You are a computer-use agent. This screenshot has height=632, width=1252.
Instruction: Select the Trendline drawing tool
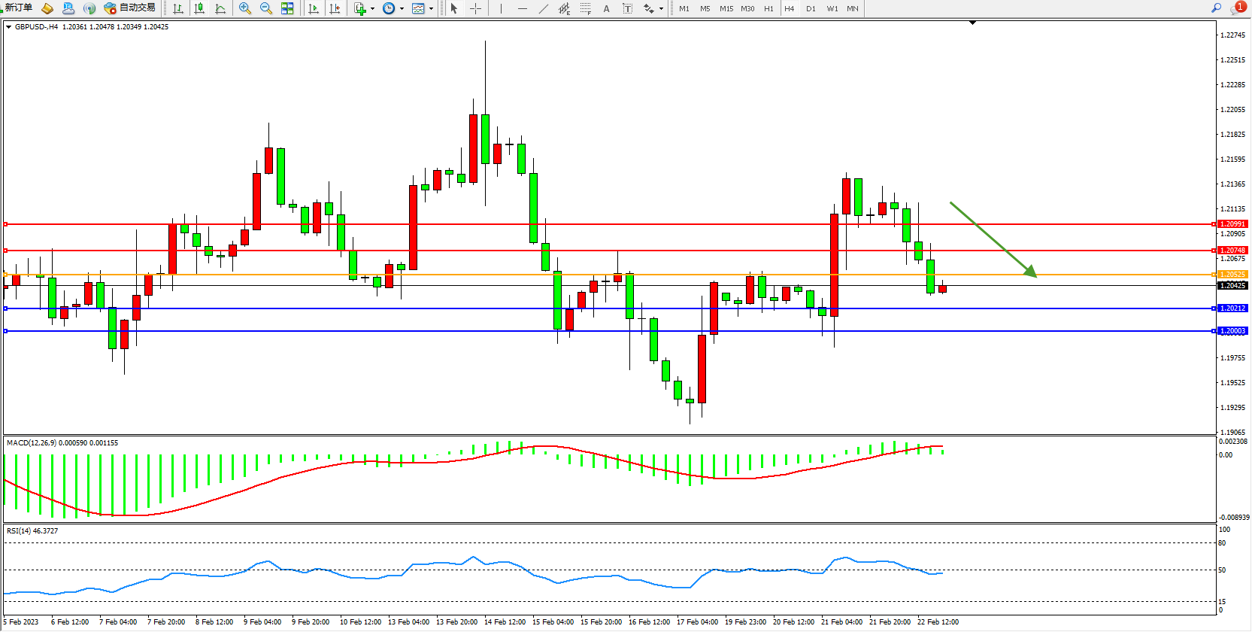543,8
